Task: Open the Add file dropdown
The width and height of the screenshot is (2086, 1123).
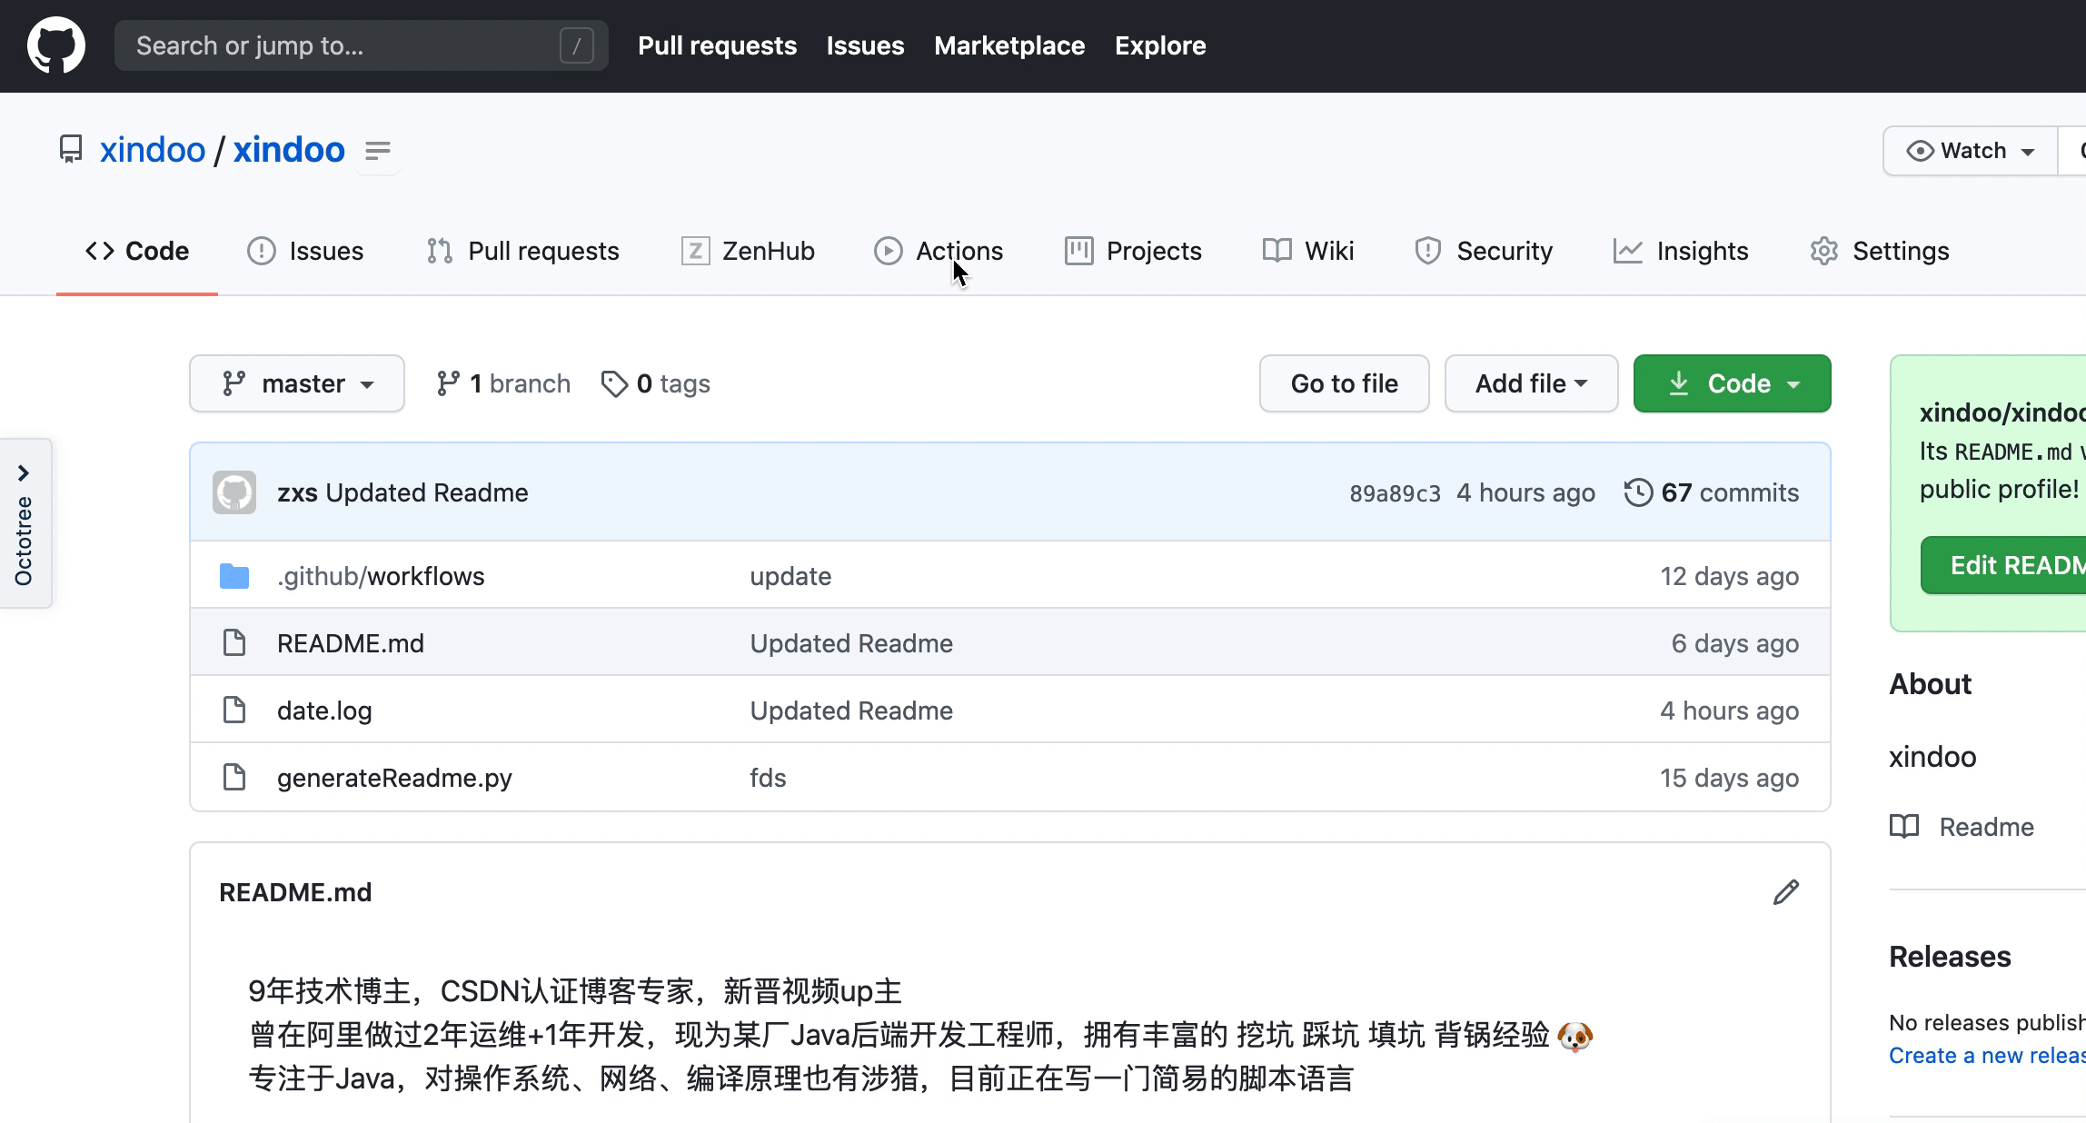Action: point(1531,383)
